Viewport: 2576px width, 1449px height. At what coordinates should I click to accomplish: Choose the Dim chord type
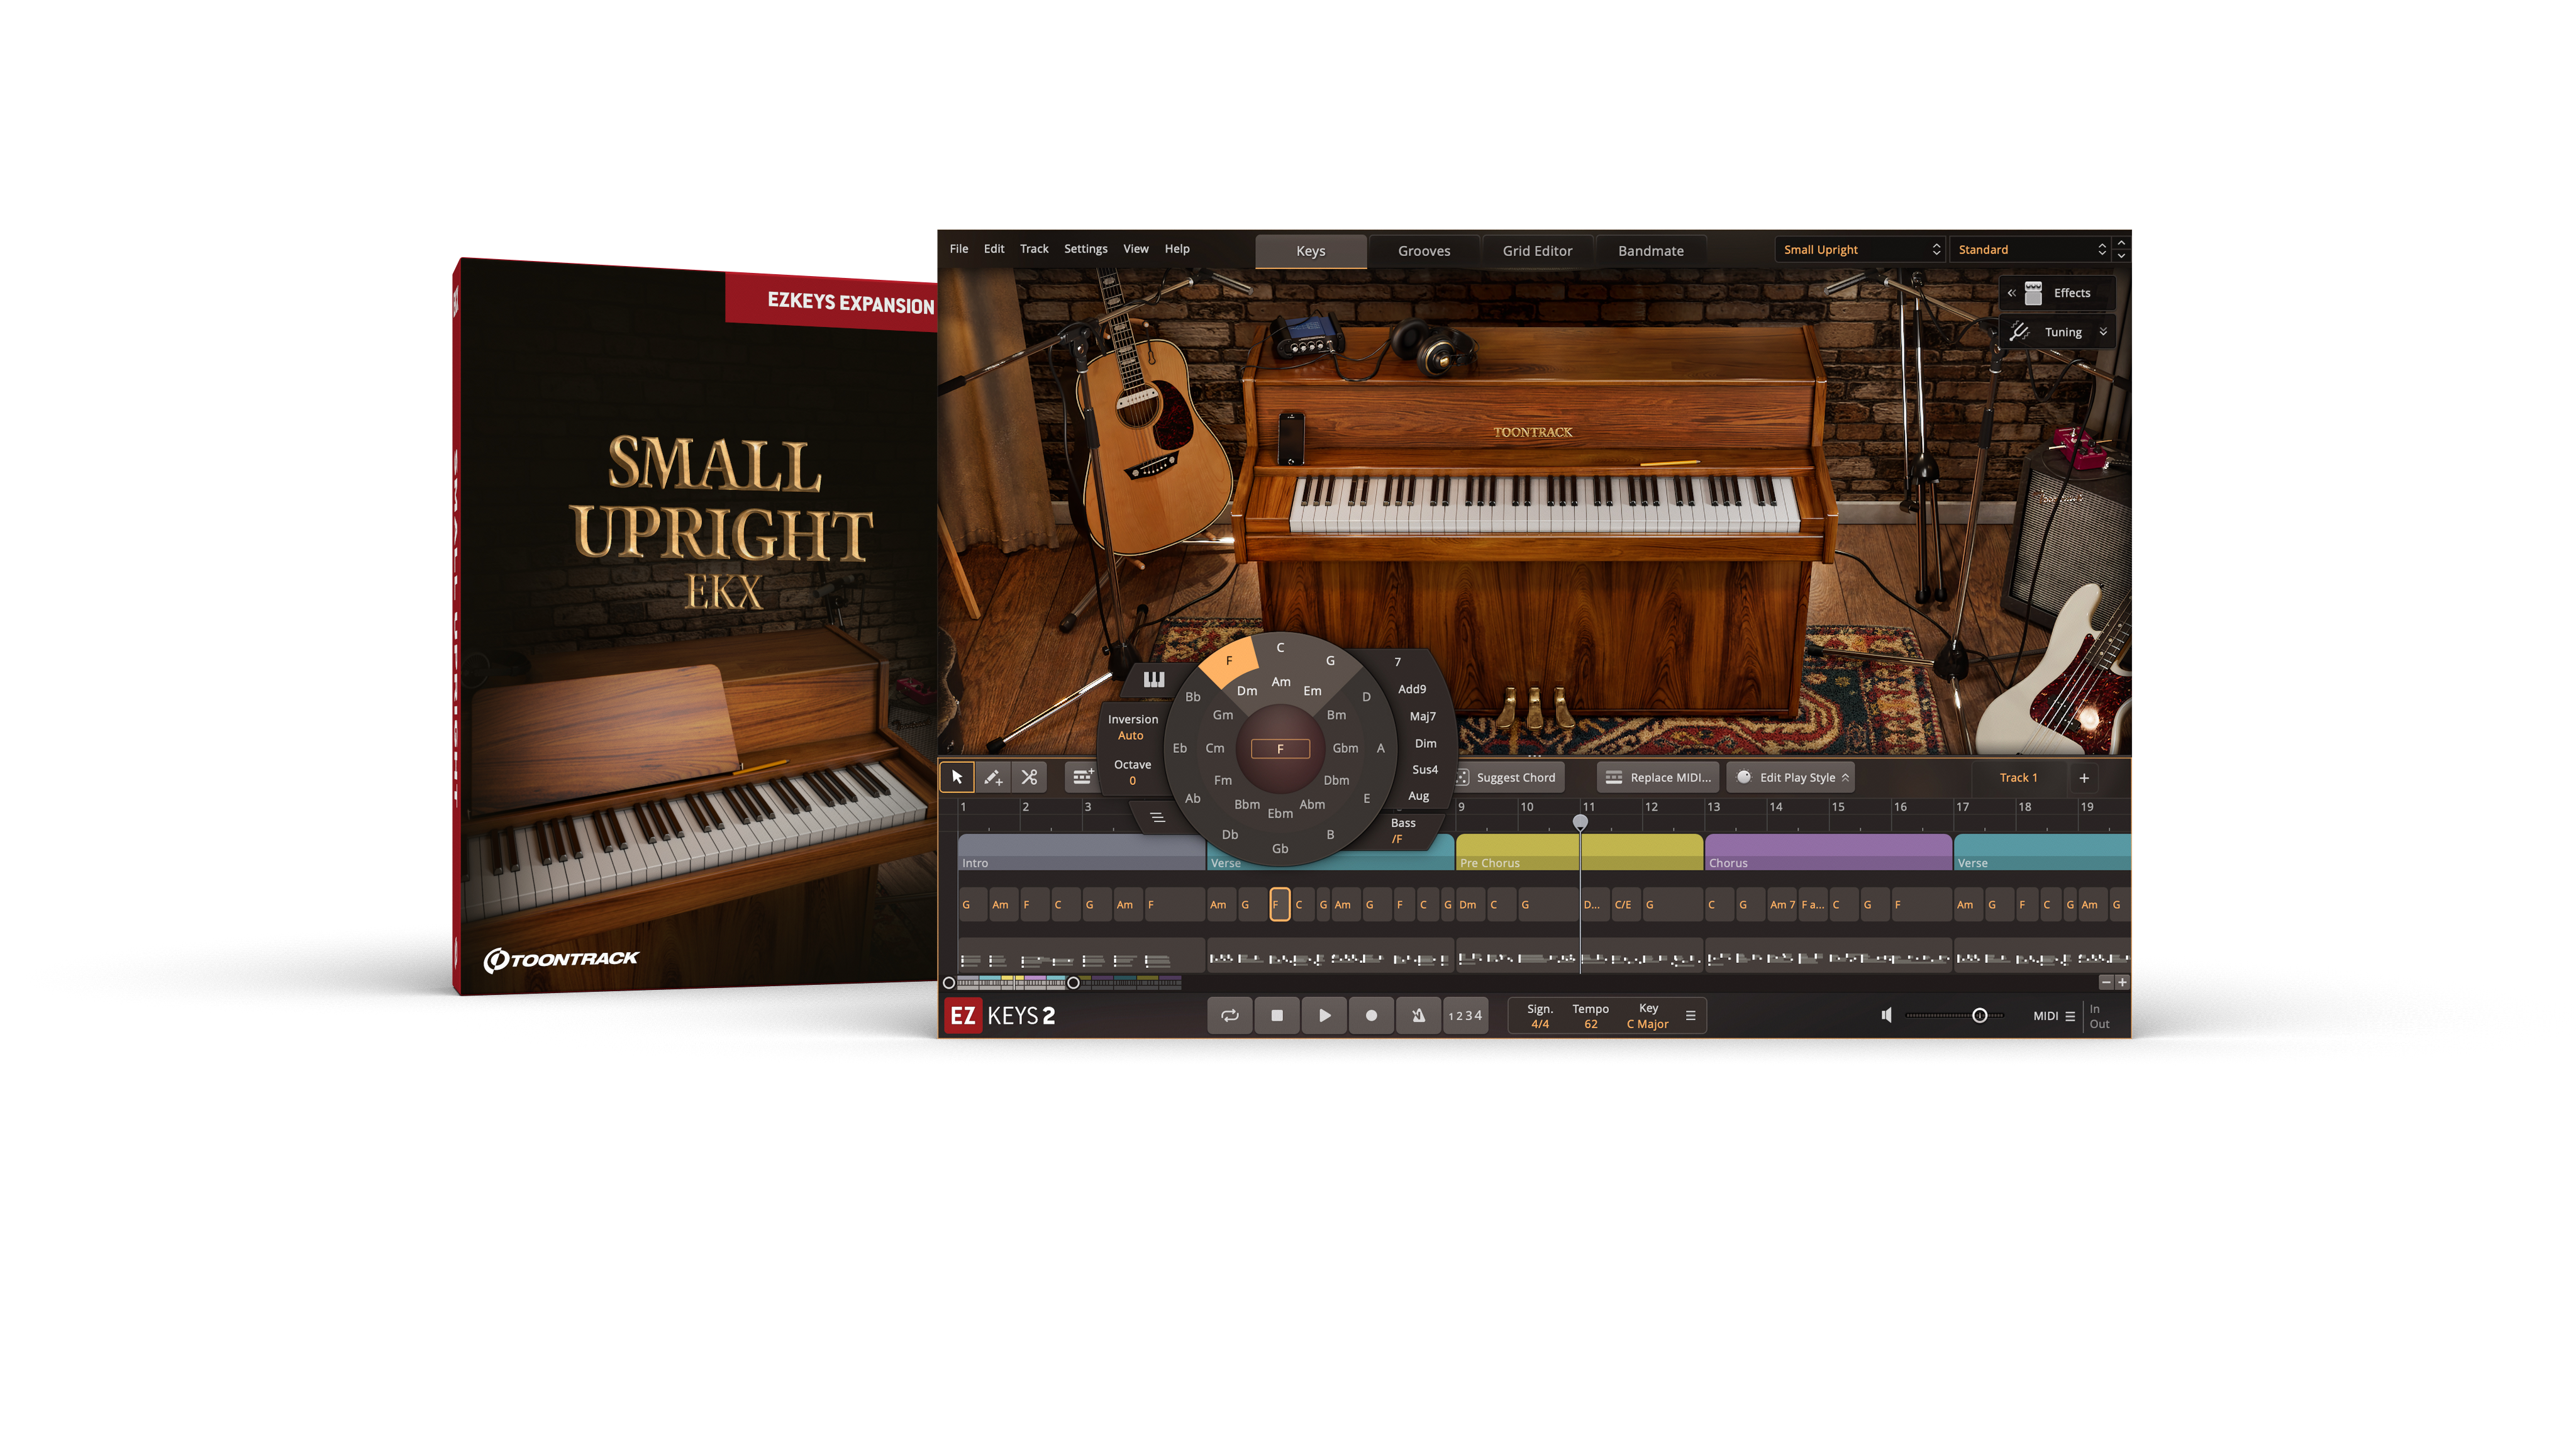click(1425, 743)
